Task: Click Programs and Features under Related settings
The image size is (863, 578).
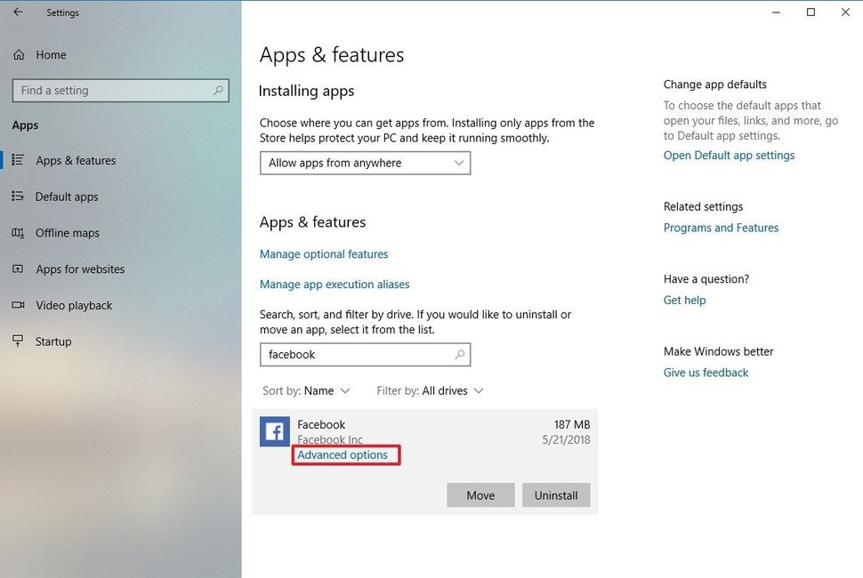Action: pyautogui.click(x=721, y=227)
